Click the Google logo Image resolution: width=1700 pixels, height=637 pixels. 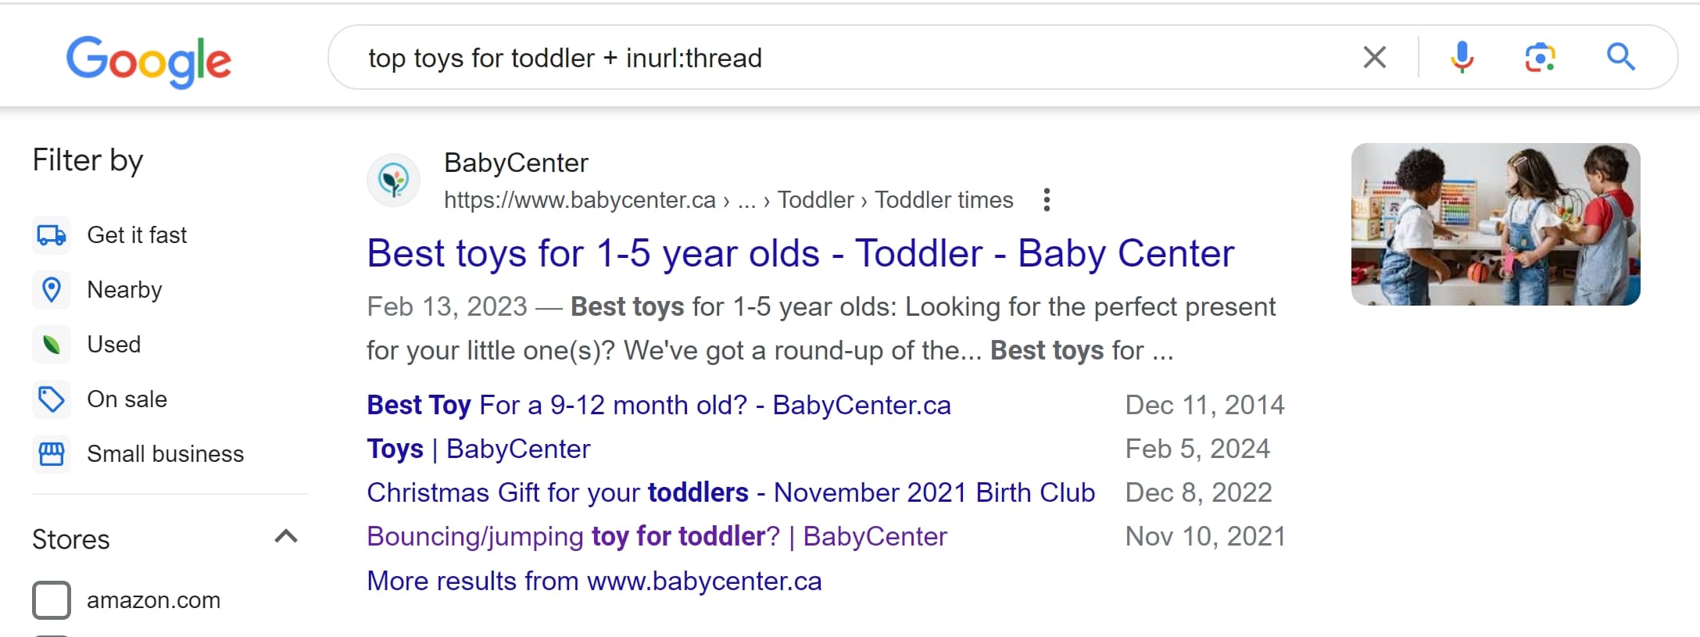point(149,60)
